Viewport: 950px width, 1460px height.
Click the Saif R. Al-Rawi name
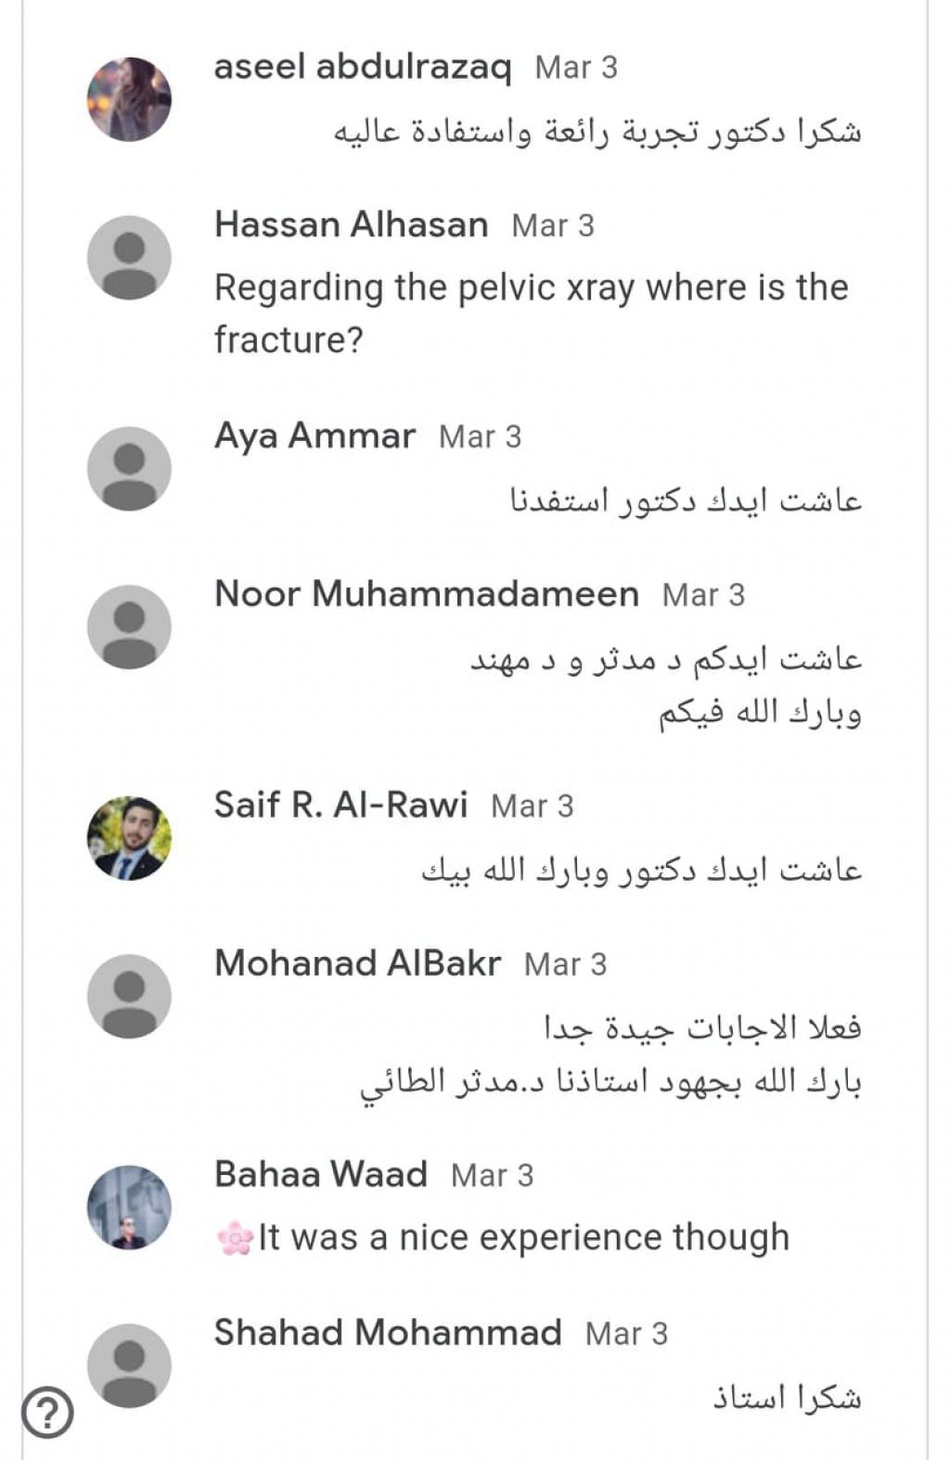point(340,805)
